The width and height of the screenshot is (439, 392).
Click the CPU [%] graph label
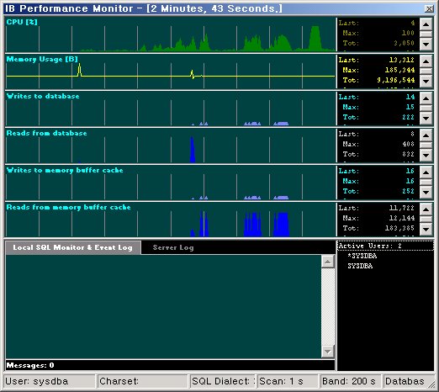click(22, 22)
